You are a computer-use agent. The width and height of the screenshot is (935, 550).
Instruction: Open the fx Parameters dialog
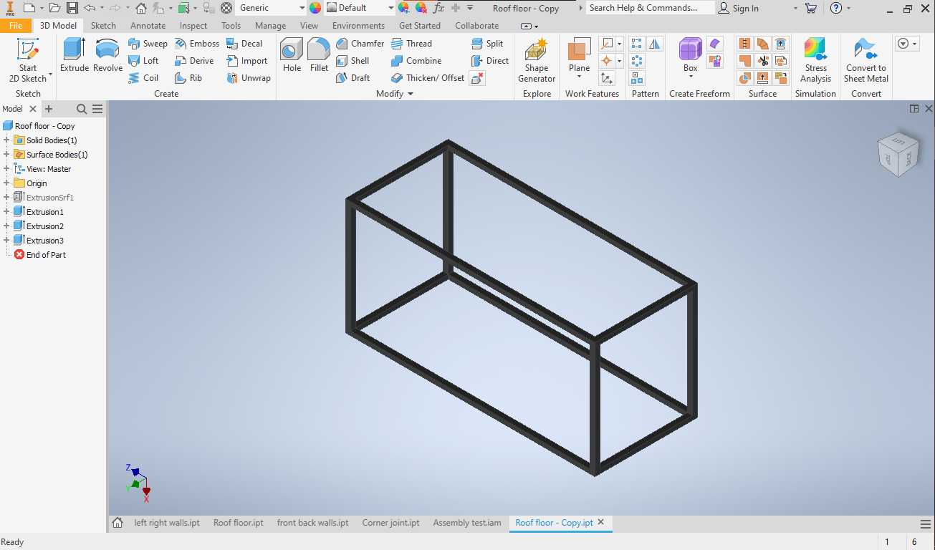pos(438,8)
